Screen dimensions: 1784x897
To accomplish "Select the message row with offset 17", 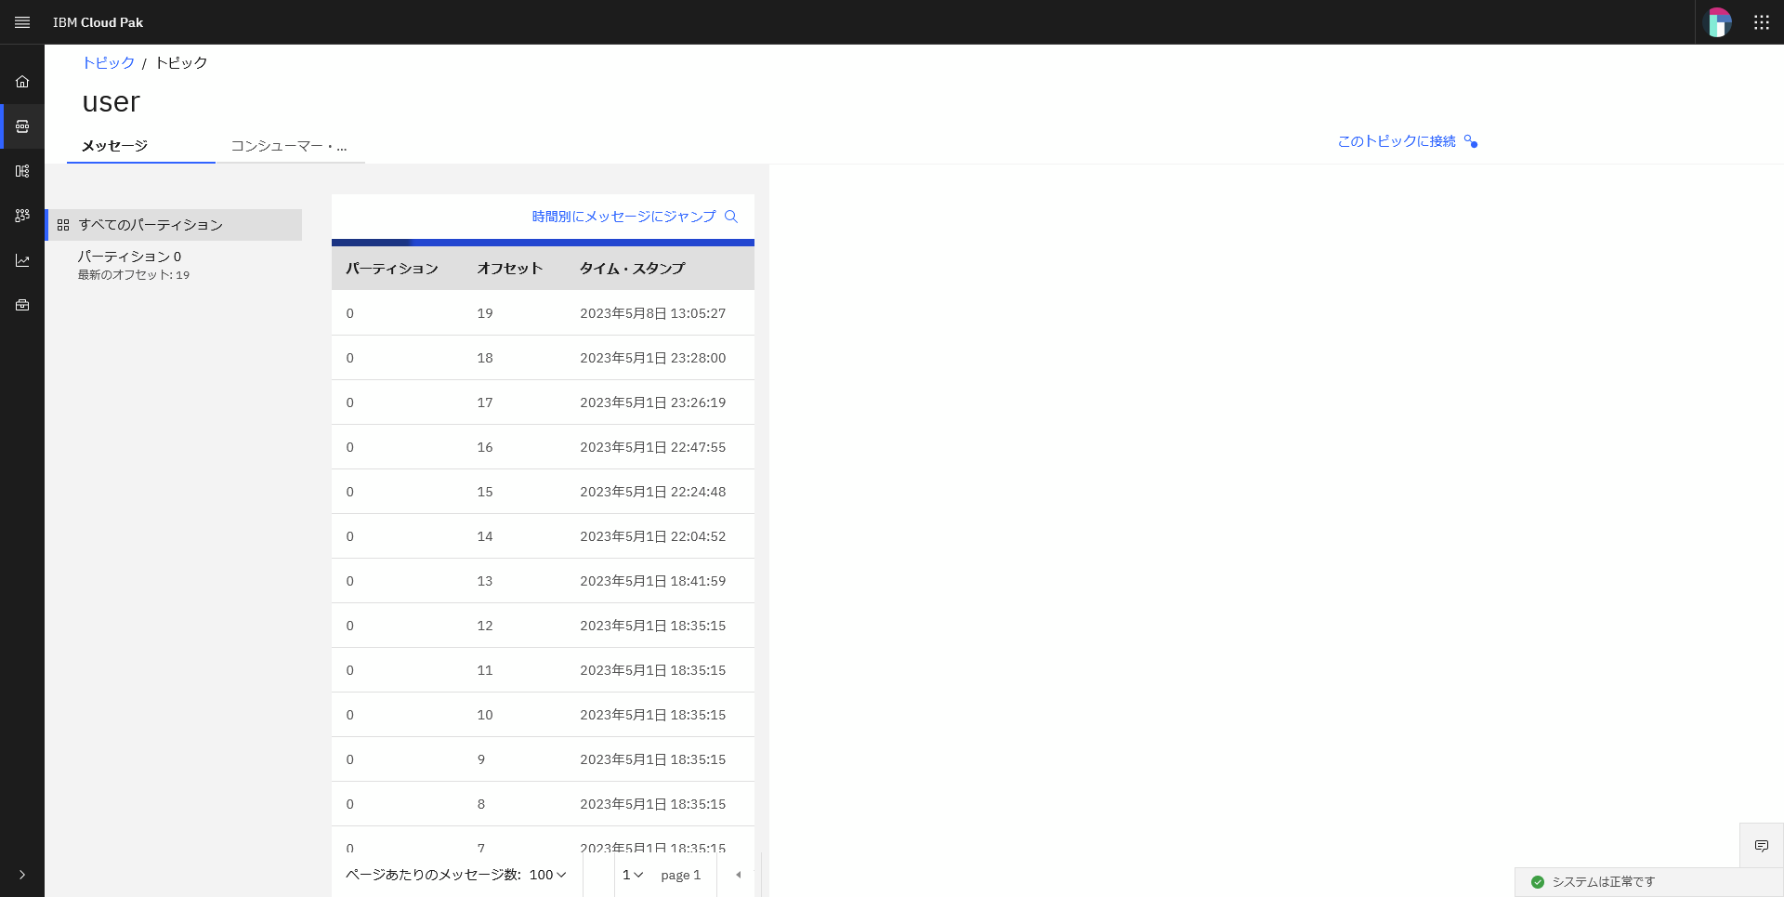I will (543, 402).
